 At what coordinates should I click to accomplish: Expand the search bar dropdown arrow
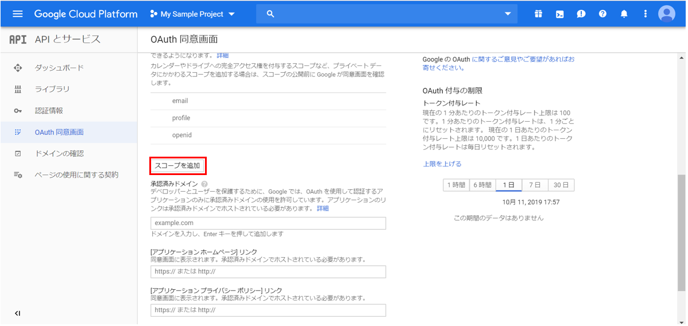[508, 14]
